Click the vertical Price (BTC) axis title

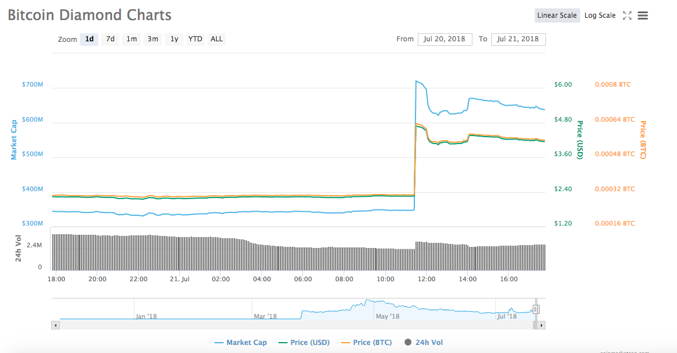point(643,140)
